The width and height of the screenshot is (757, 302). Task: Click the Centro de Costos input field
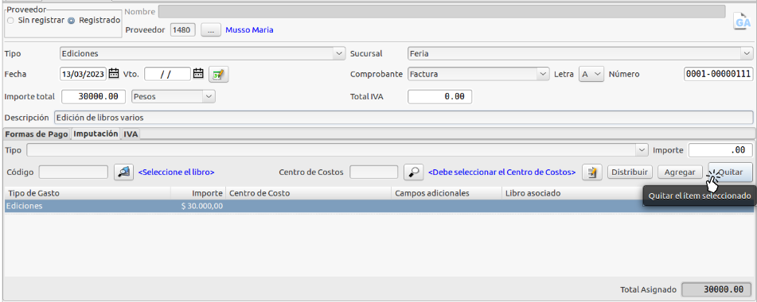point(373,172)
